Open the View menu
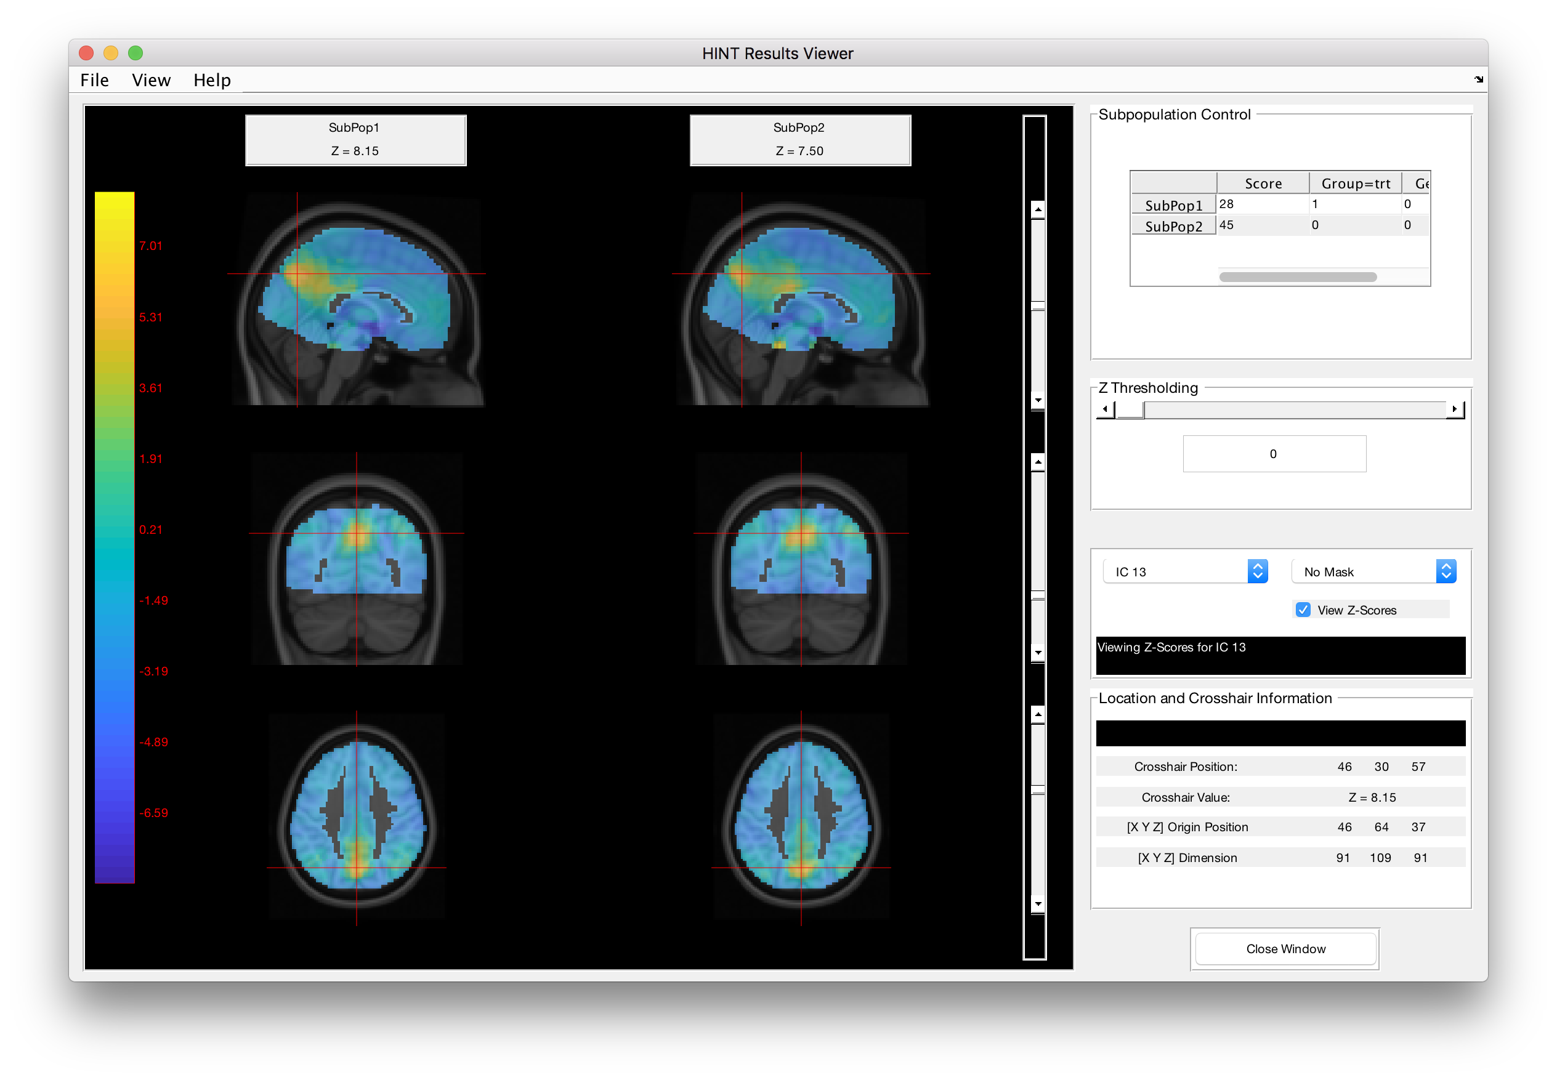 151,81
